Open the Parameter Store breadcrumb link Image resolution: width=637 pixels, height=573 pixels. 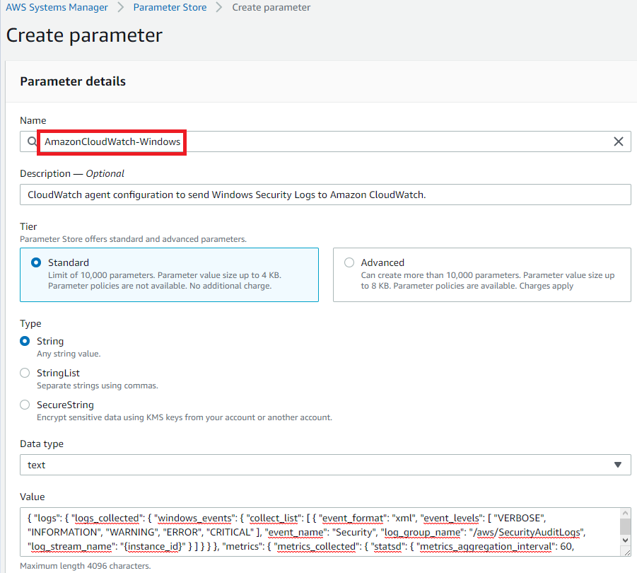170,7
